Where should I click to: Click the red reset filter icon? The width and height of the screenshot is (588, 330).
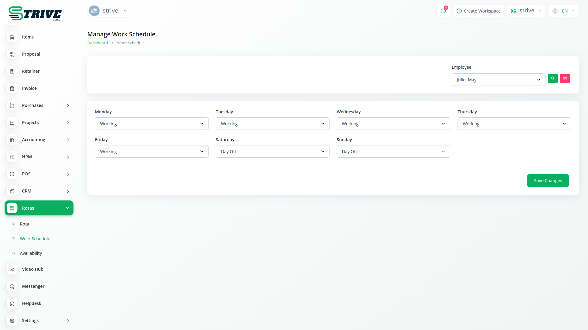[x=565, y=79]
